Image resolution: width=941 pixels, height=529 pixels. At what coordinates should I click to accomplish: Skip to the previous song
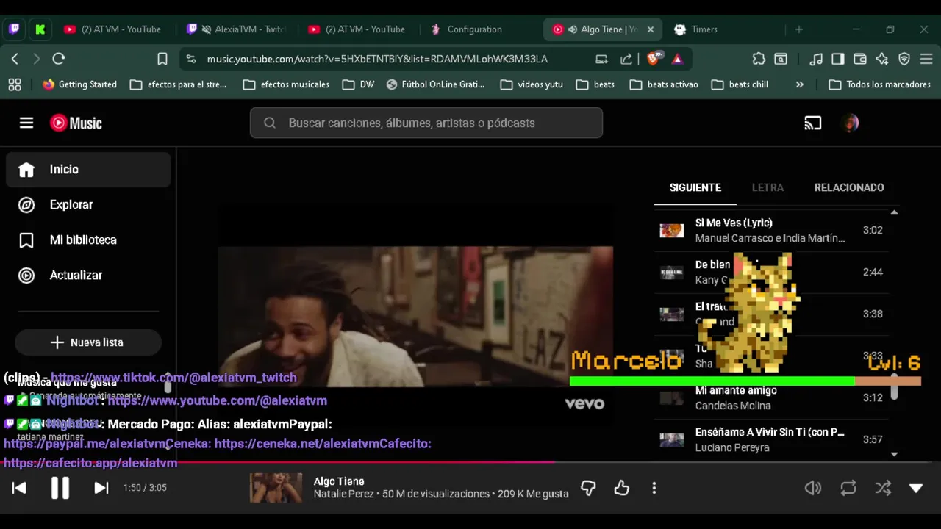(19, 488)
